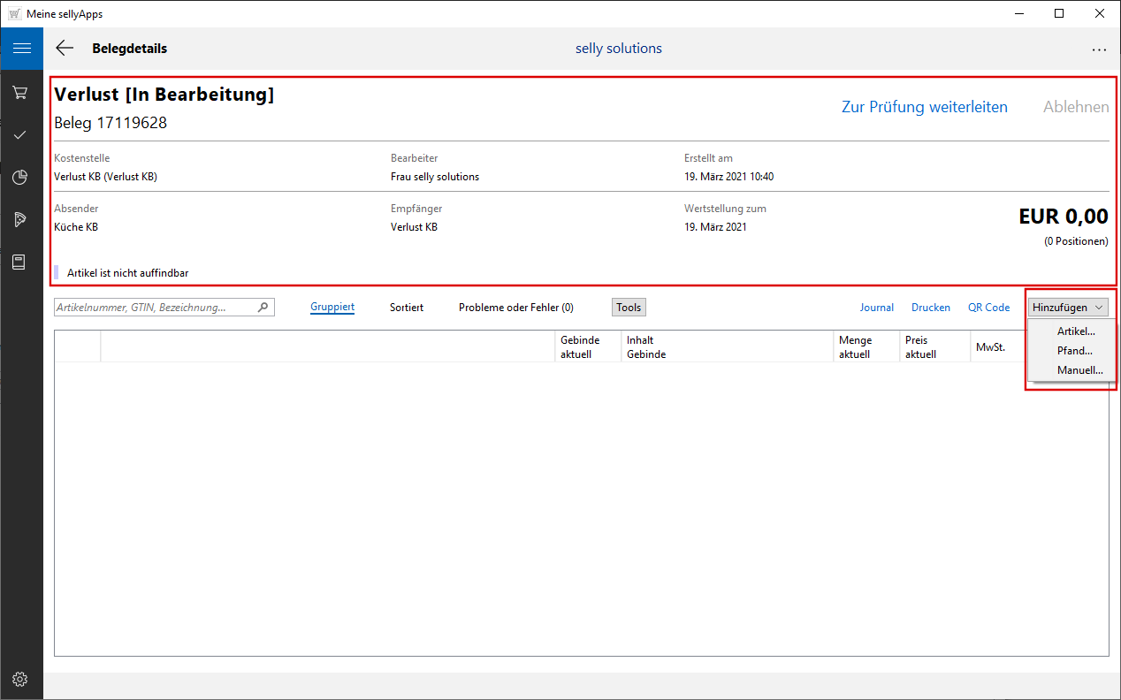The height and width of the screenshot is (700, 1121).
Task: Open the hamburger navigation menu
Action: pyautogui.click(x=21, y=49)
